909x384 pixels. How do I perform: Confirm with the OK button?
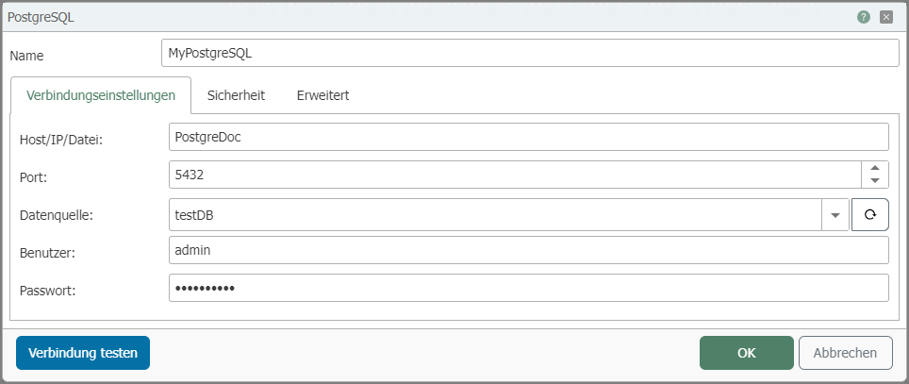[746, 353]
